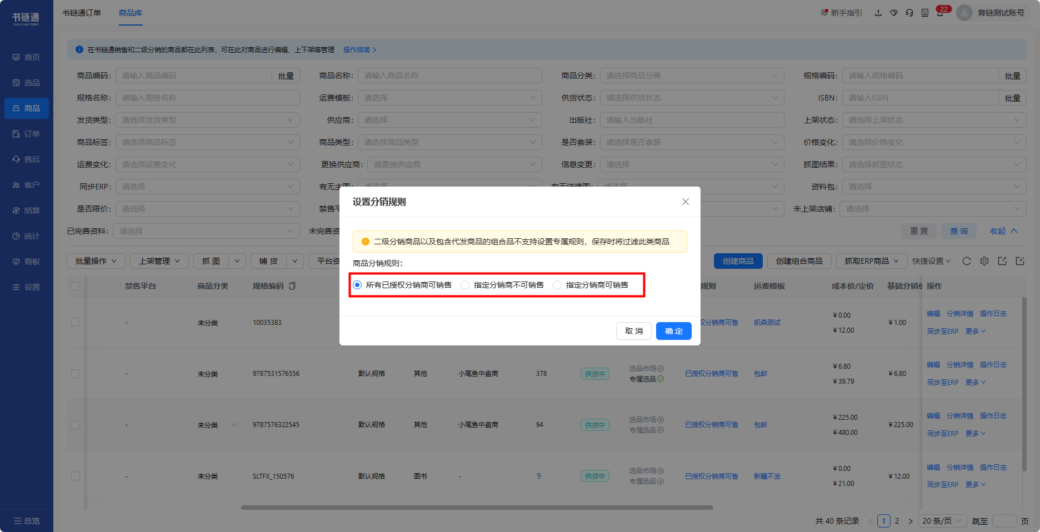This screenshot has height=532, width=1040.
Task: Click the horizontal table scrollbar
Action: point(477,507)
